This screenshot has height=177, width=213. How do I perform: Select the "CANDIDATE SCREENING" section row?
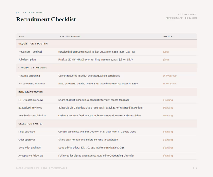point(106,68)
